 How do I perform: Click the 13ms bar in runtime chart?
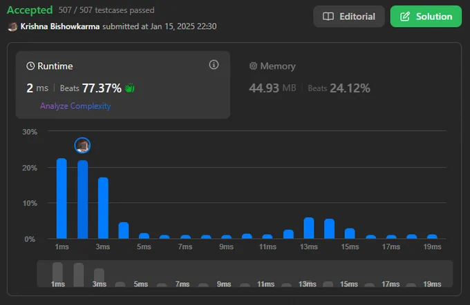coord(309,228)
